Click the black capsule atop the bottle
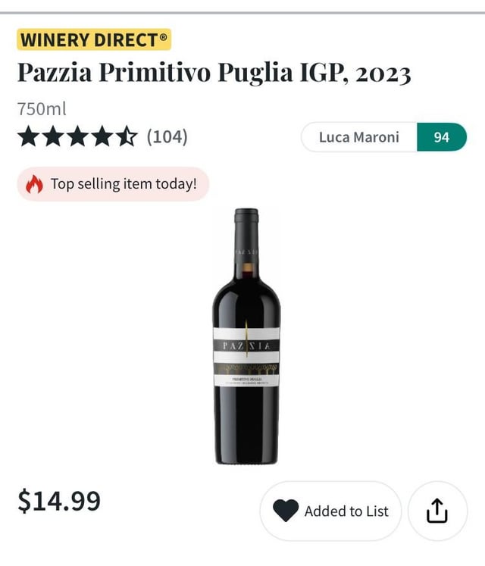This screenshot has height=566, width=485. (x=246, y=216)
